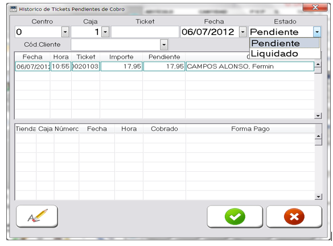The image size is (333, 246).
Task: Click the 0020103 ticket cell
Action: (86, 66)
